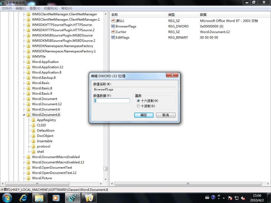This screenshot has width=271, height=203.
Task: Click the network tray icon
Action: pos(236,198)
